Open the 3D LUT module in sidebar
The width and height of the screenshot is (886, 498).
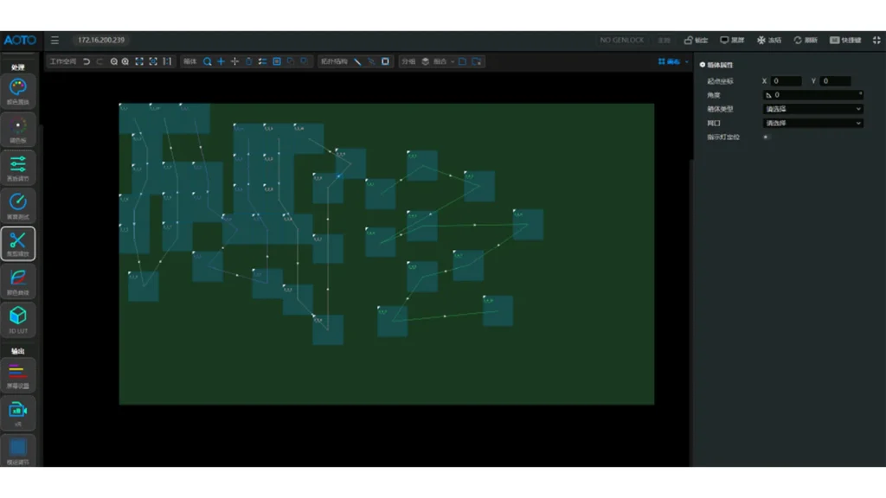pos(18,318)
